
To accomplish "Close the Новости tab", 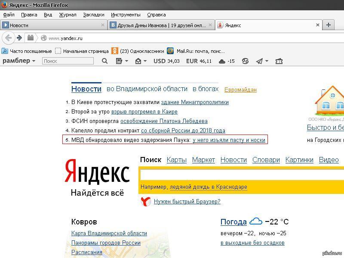I will pyautogui.click(x=103, y=25).
